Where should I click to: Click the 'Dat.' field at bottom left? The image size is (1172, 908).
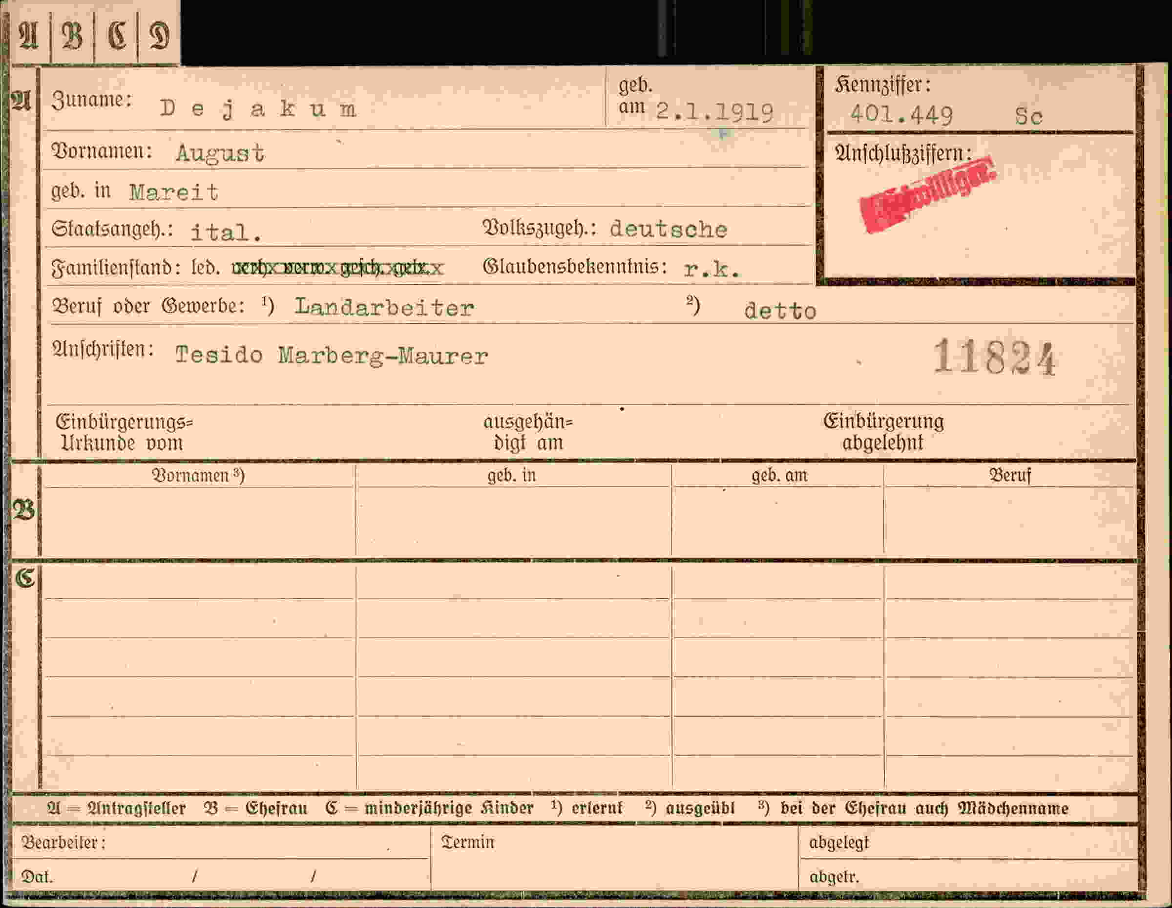click(x=220, y=876)
